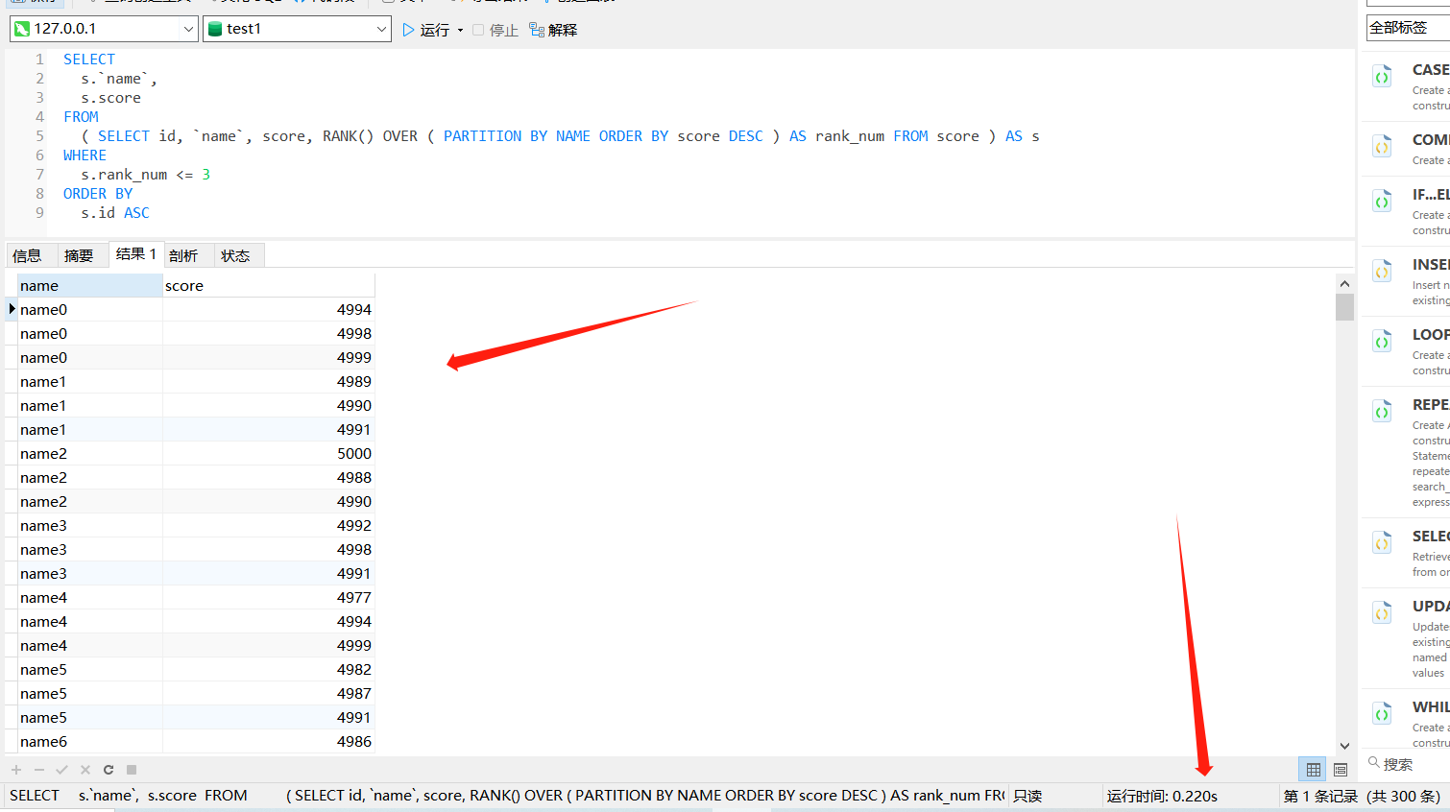Viewport: 1450px width, 812px height.
Task: Click the INSE... snippet icon
Action: pyautogui.click(x=1382, y=272)
